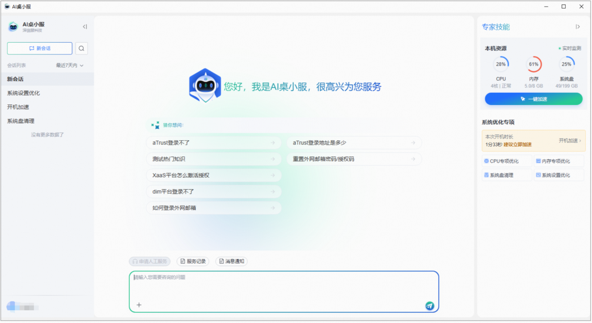Screen dimensions: 592x323
Task: Click the 5.0/8 GB memory value
Action: tap(533, 86)
